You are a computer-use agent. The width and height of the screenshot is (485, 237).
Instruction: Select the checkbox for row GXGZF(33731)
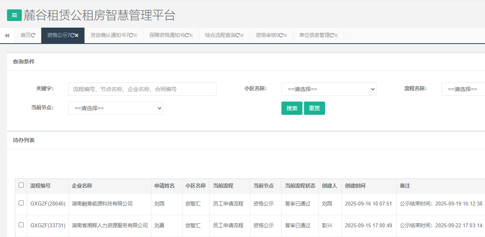pyautogui.click(x=21, y=225)
